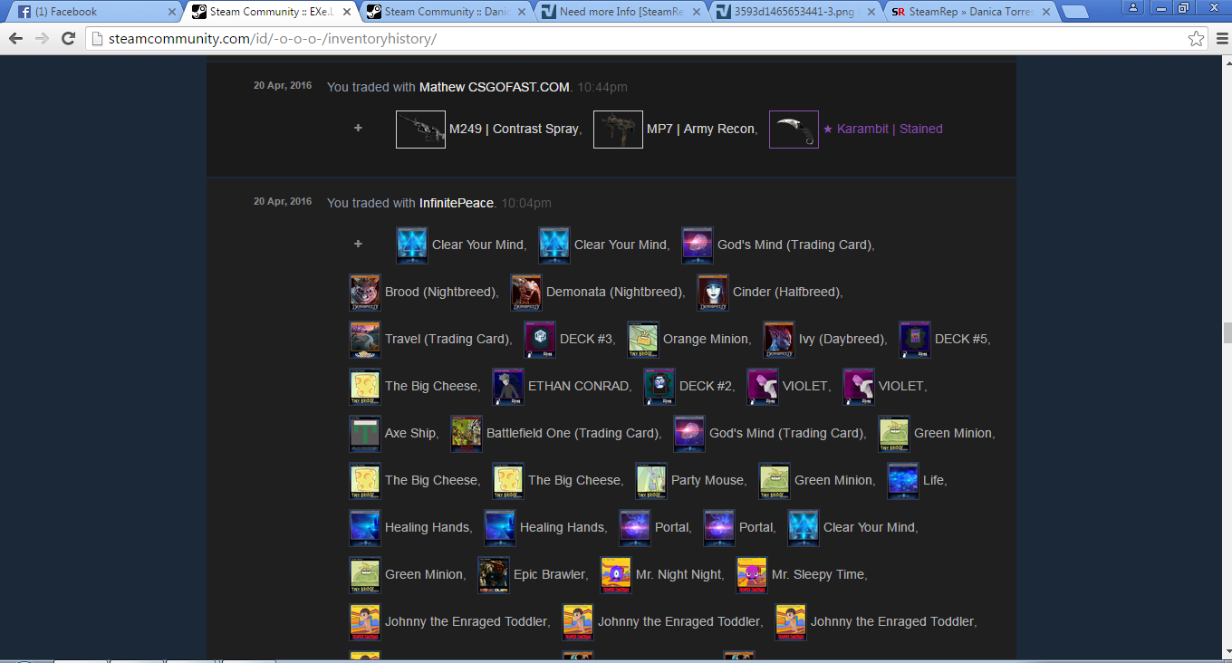Switch to the Facebook tab
The image size is (1232, 663).
tap(91, 12)
